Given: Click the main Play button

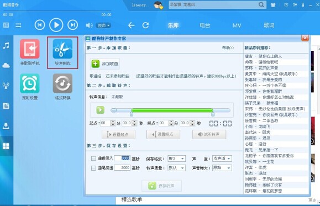Looking at the screenshot, I should tap(56, 25).
